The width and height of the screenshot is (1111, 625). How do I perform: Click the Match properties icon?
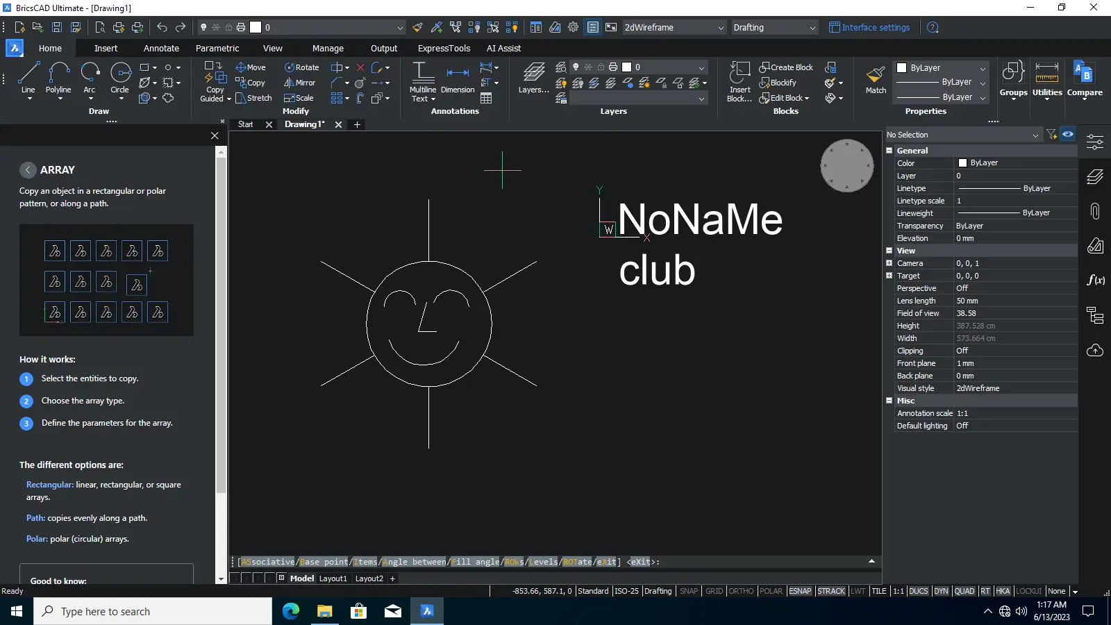point(876,78)
